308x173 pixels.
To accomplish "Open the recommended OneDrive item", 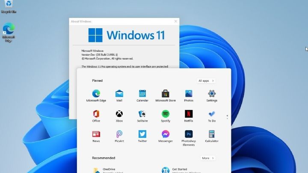I will point(107,170).
